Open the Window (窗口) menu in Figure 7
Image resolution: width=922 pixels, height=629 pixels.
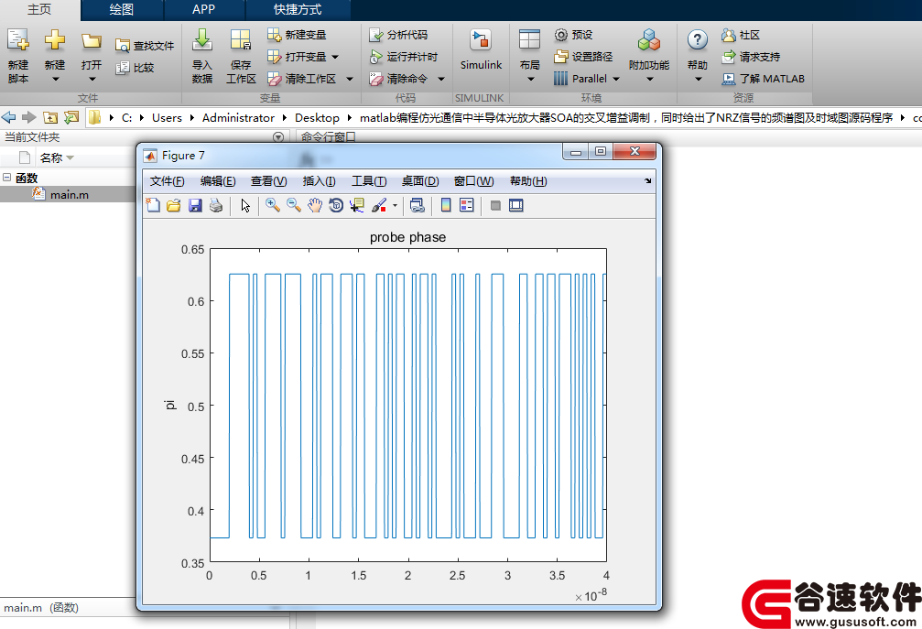[x=474, y=181]
